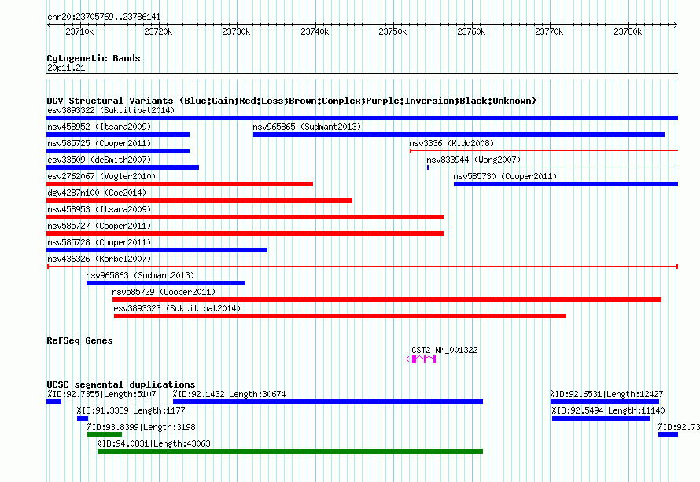The height and width of the screenshot is (482, 700).
Task: Select nsv458952 (Itsara2009) variant label
Action: [x=99, y=127]
